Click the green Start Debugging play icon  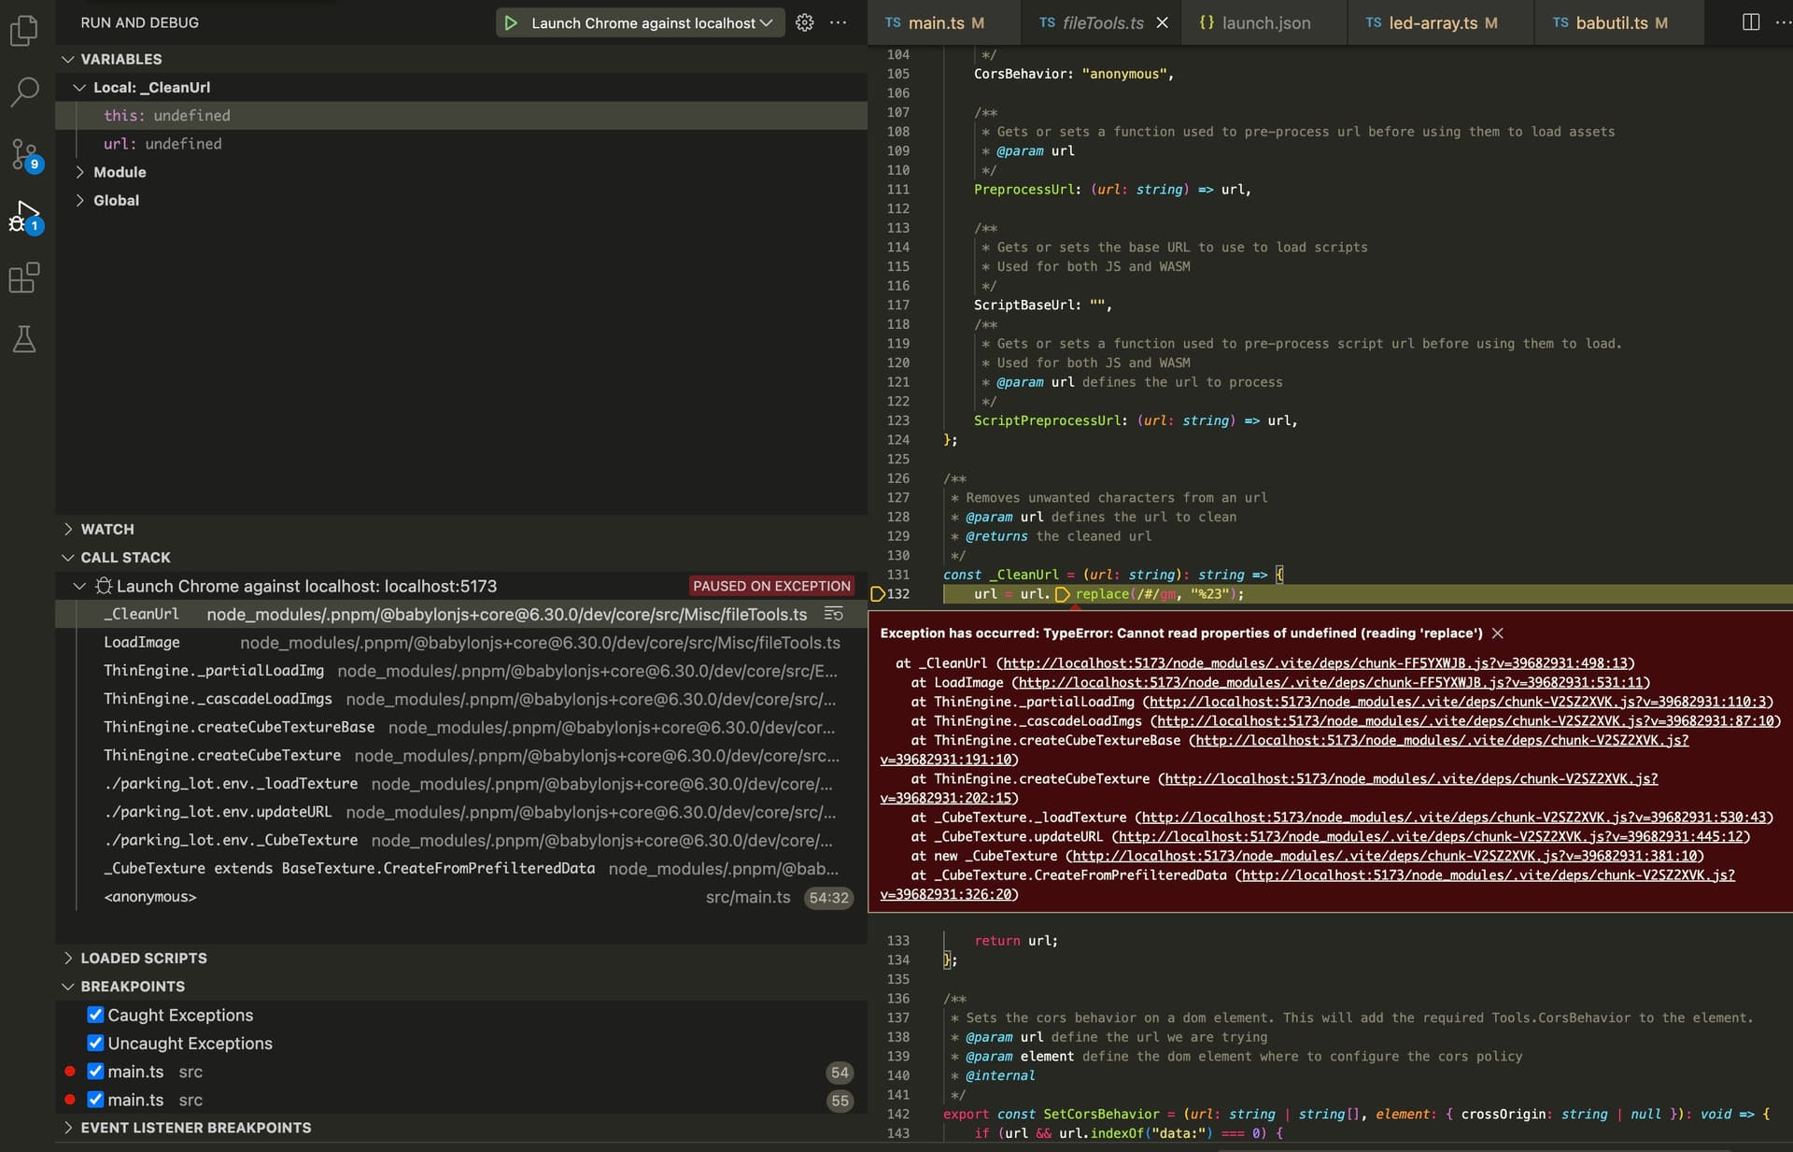click(511, 23)
